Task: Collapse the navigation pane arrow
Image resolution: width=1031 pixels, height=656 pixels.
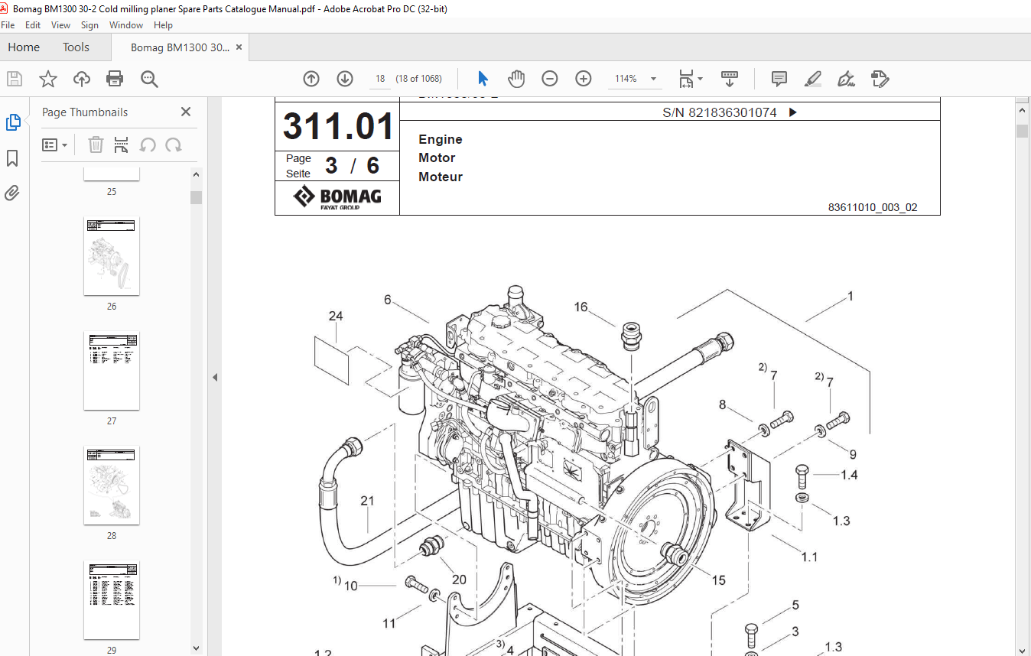Action: pyautogui.click(x=215, y=377)
